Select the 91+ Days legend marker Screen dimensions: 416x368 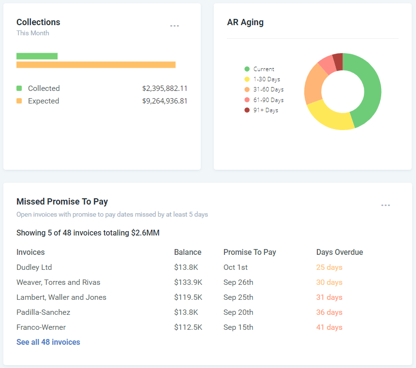[x=248, y=110]
